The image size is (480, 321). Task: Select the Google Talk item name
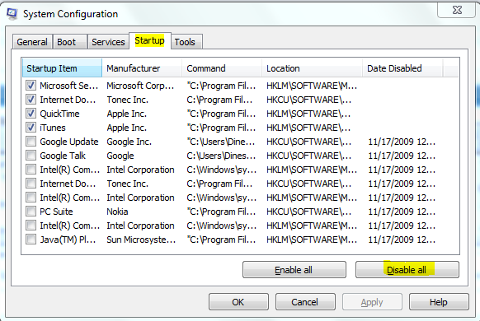[x=63, y=156]
